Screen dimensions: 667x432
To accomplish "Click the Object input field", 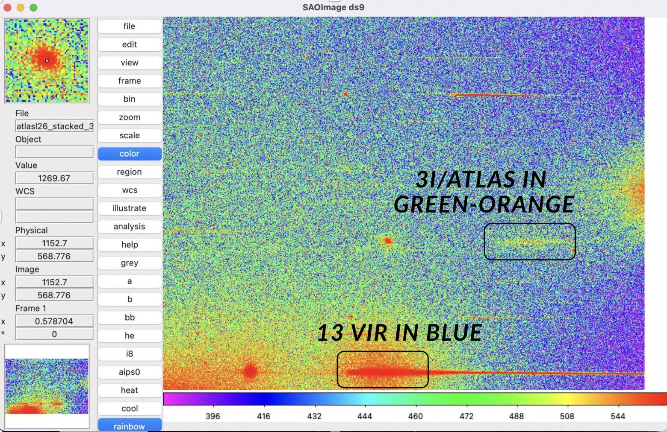I will click(54, 152).
